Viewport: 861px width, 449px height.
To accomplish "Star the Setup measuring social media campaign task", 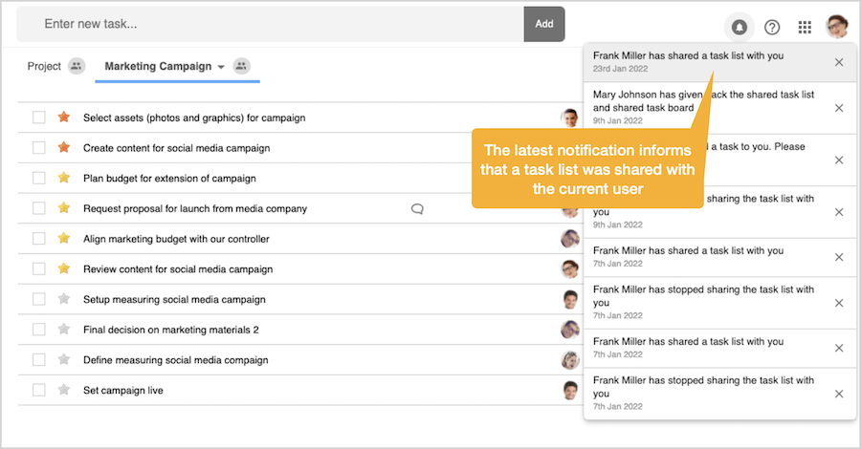I will [x=64, y=299].
